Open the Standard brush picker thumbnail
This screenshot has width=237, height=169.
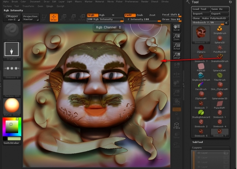tap(12, 32)
